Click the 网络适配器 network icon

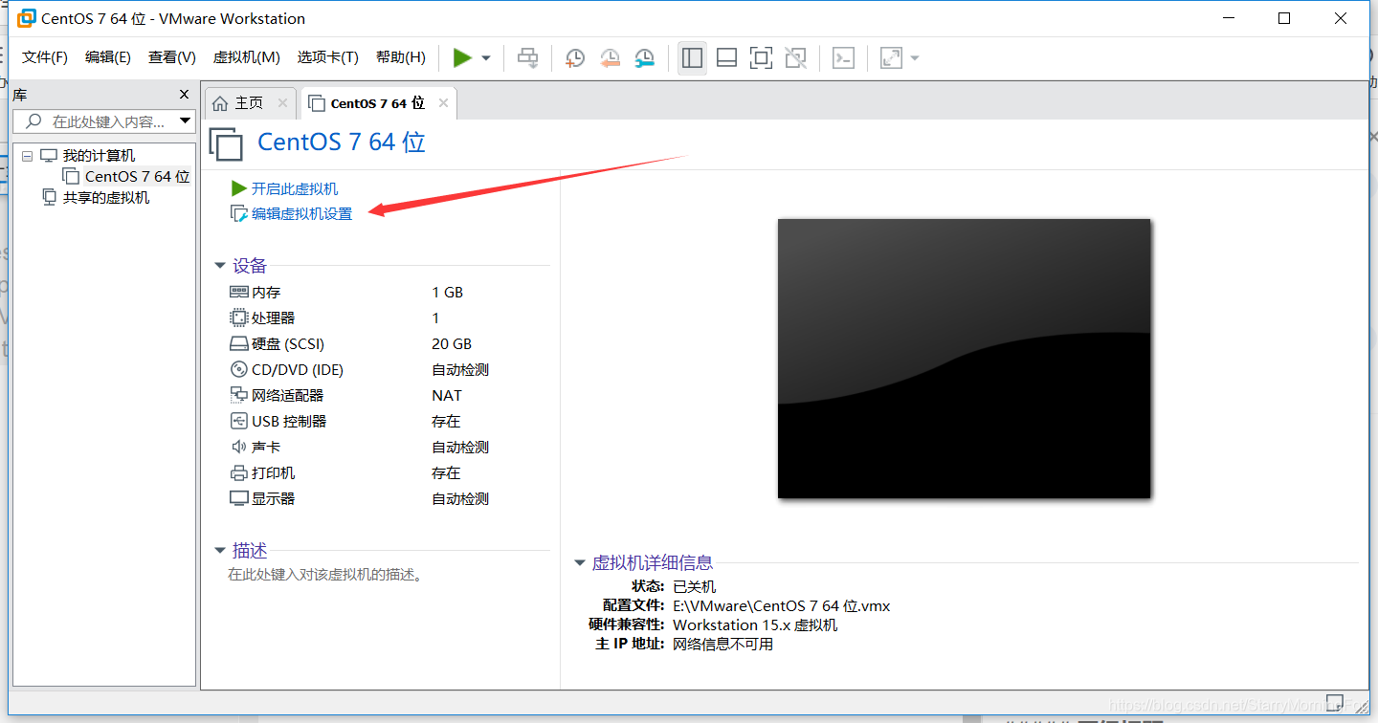239,395
